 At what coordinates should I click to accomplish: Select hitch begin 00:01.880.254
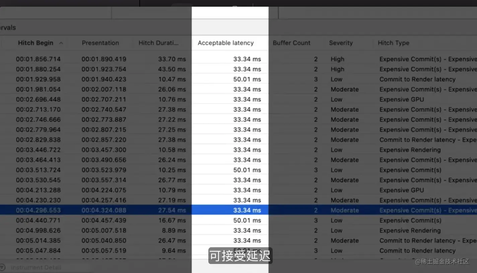point(38,69)
